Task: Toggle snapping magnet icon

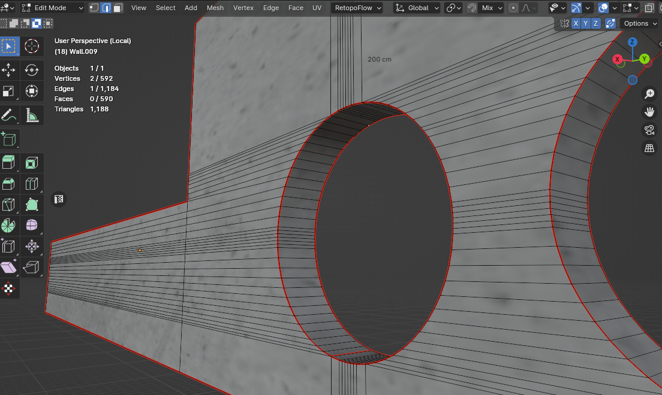Action: click(472, 8)
